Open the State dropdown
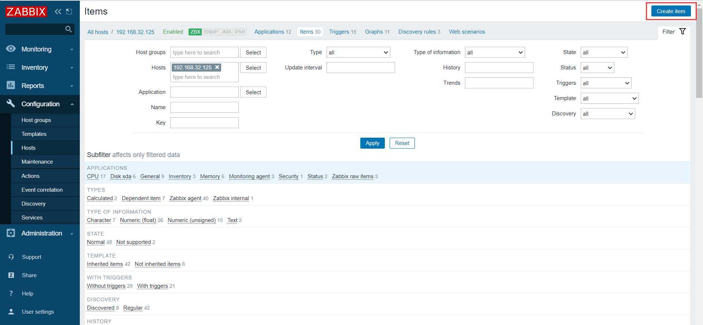Viewport: 703px width, 325px height. [604, 52]
